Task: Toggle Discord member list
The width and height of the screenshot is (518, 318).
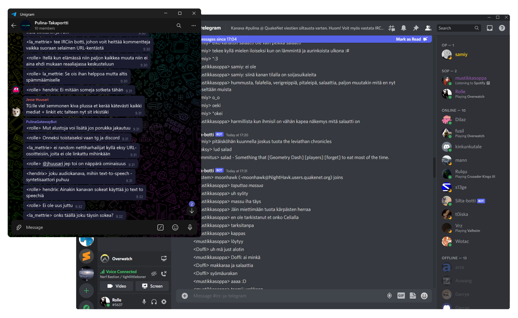Action: pyautogui.click(x=428, y=28)
